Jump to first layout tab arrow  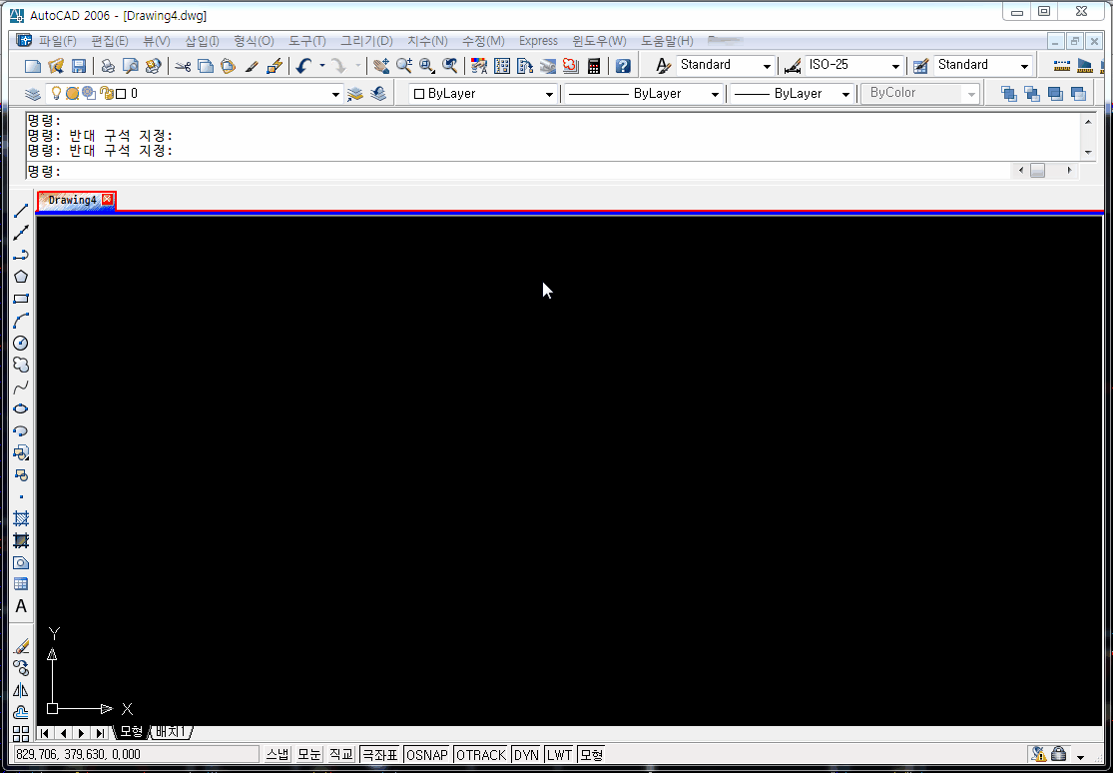(45, 732)
